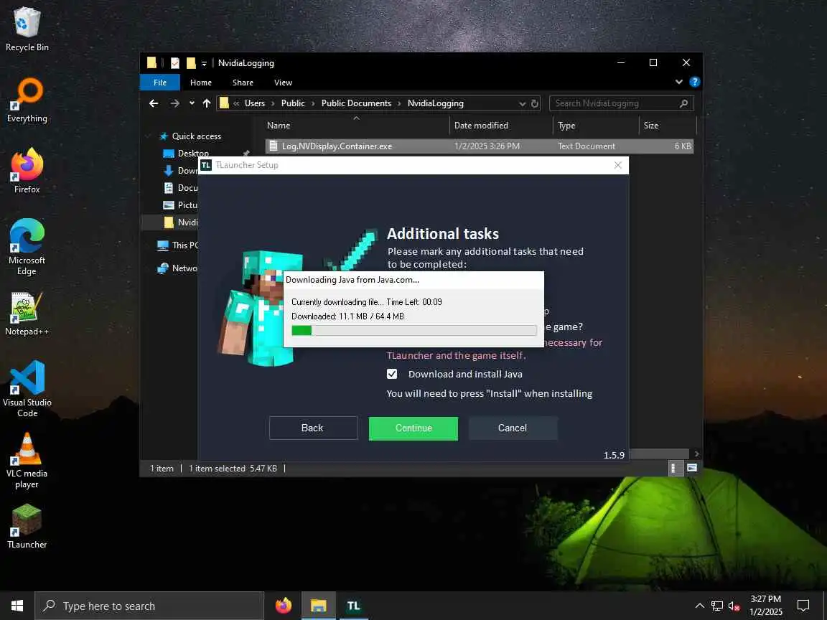Viewport: 827px width, 620px height.
Task: Click the network tray icon
Action: tap(716, 606)
